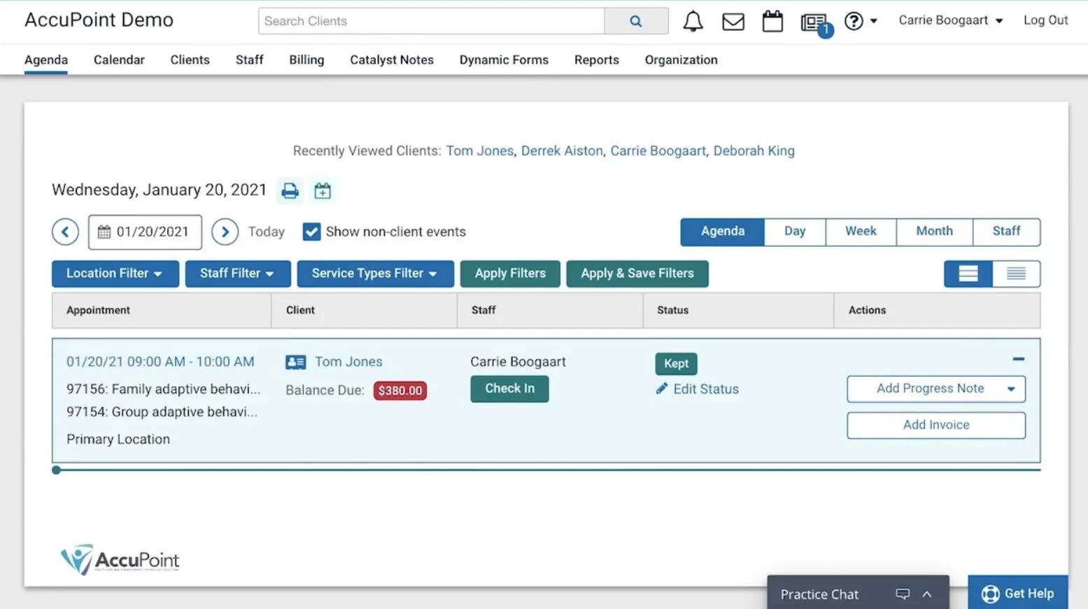This screenshot has width=1088, height=609.
Task: Open Tom Jones client card icon
Action: (295, 362)
